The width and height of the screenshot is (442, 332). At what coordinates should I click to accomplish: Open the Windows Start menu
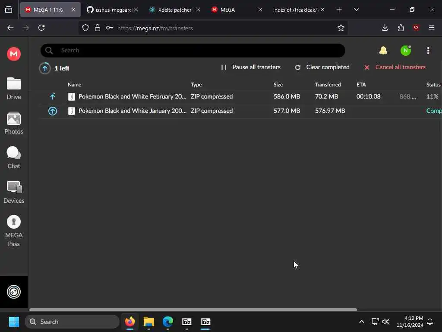point(14,322)
